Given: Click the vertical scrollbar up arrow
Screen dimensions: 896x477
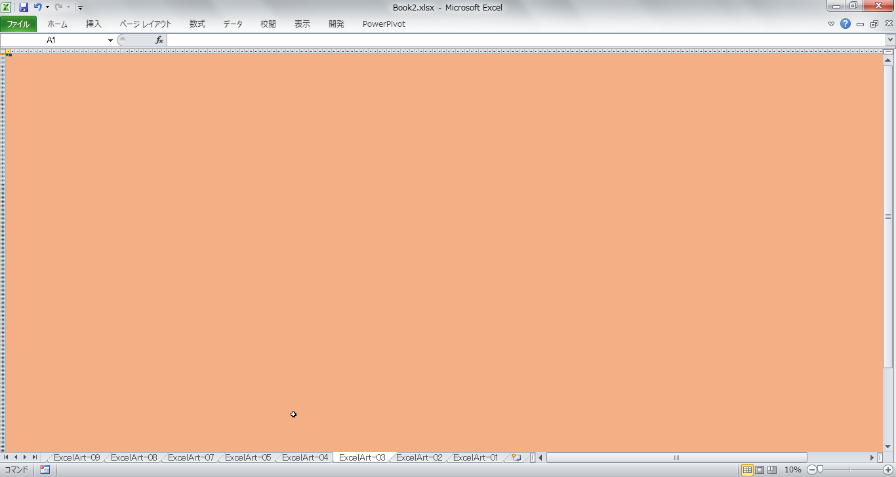Looking at the screenshot, I should (888, 60).
